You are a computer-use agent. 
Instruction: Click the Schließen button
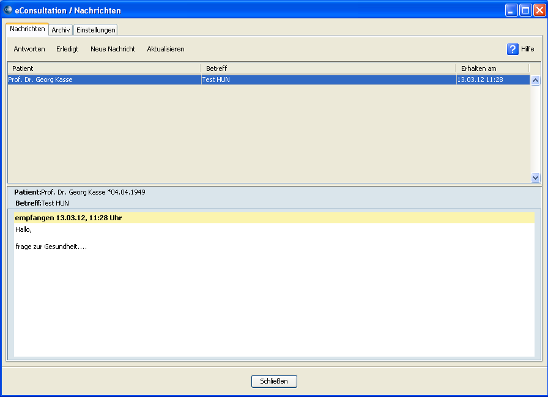coord(274,381)
